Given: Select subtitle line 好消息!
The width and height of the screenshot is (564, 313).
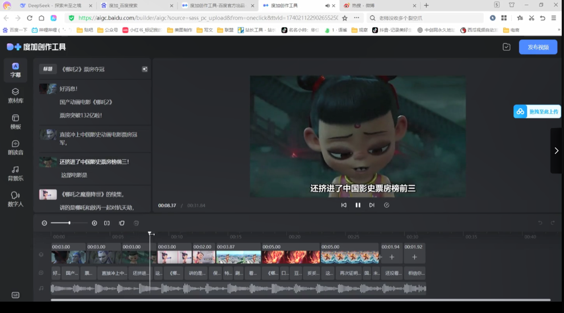Looking at the screenshot, I should pyautogui.click(x=68, y=89).
